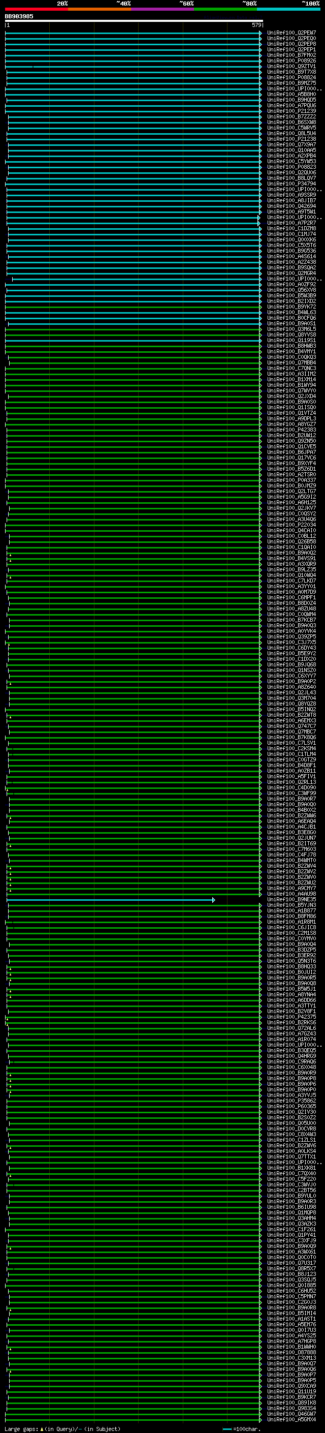325x1433 pixels.
Task: Click hit label UniRef100_Q9ZTV1
Action: [x=291, y=66]
